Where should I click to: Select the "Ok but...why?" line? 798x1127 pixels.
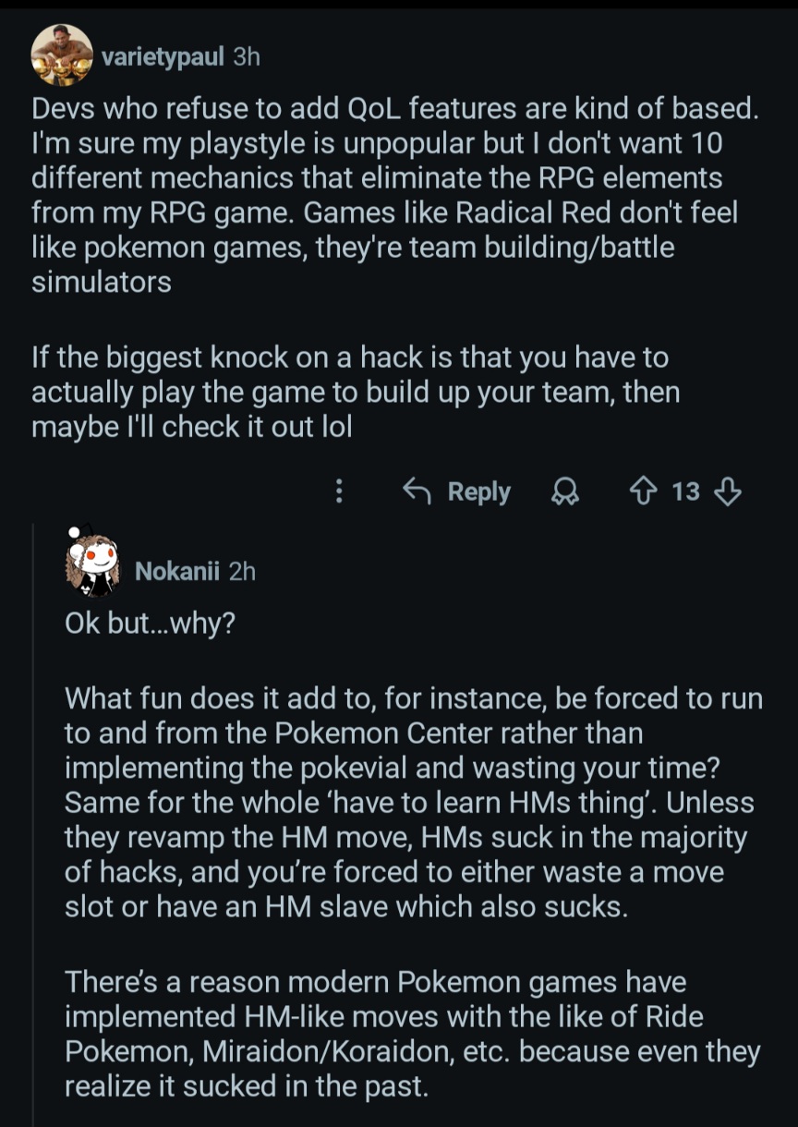point(150,624)
